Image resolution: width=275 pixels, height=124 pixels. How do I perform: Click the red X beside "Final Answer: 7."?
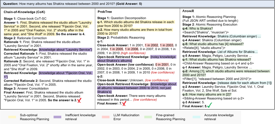124,104
